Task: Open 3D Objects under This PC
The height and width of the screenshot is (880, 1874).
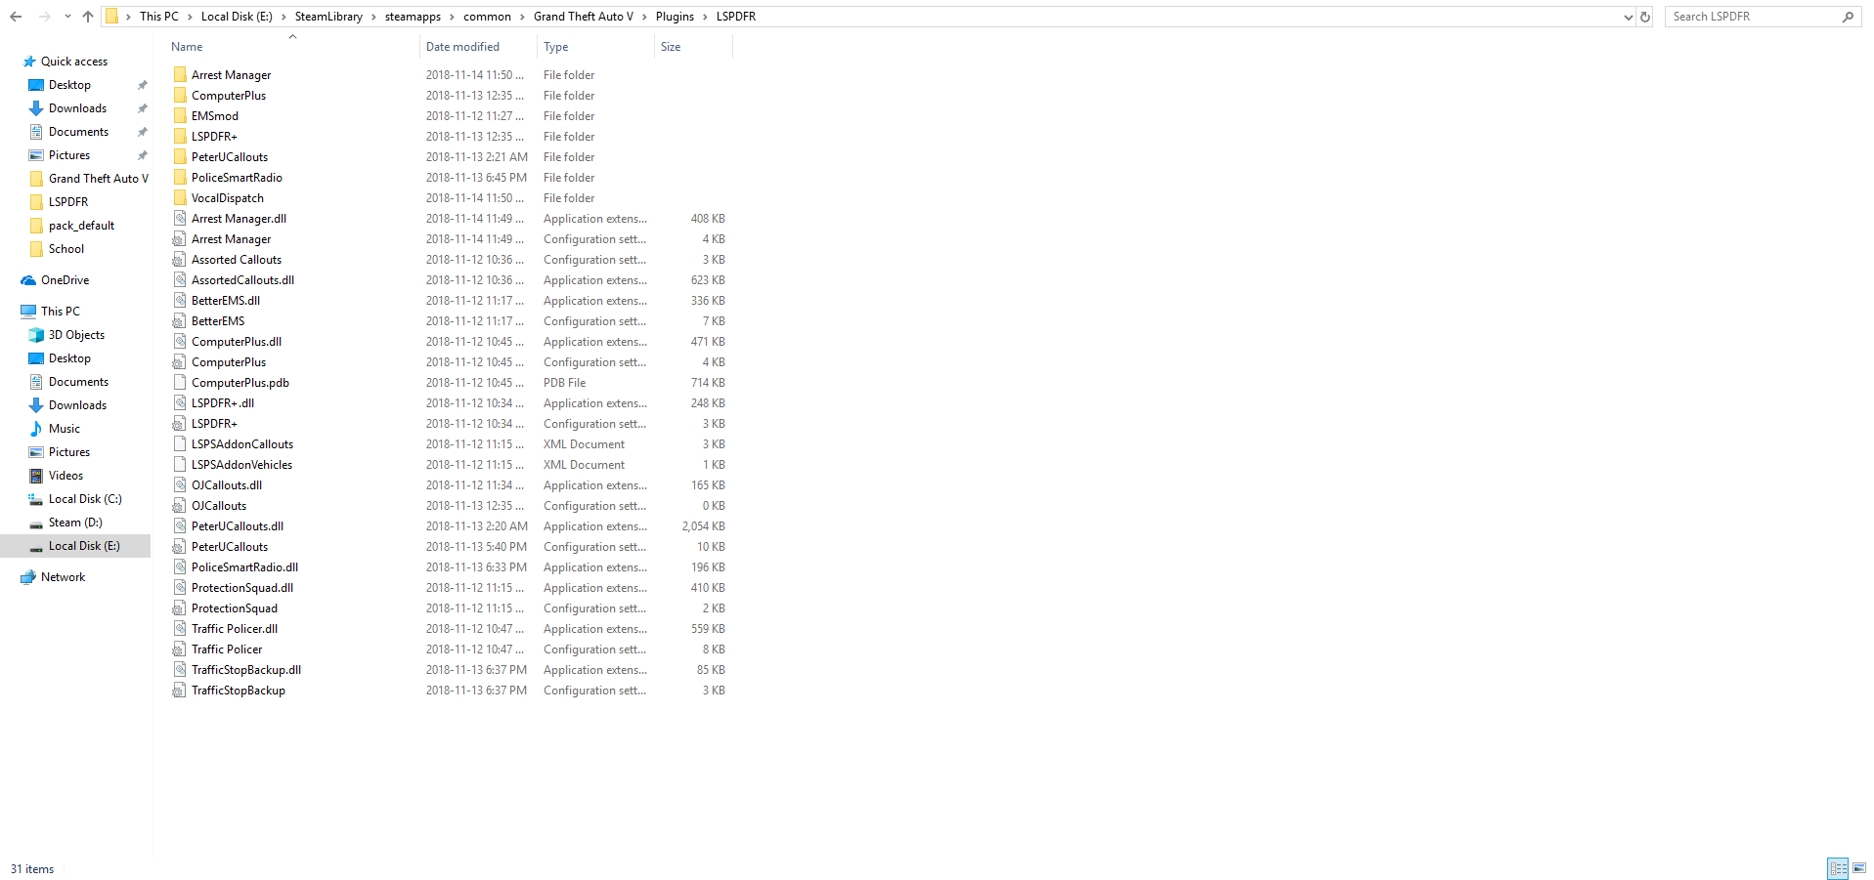Action: (76, 335)
